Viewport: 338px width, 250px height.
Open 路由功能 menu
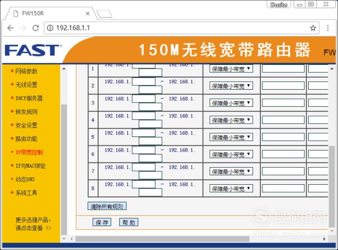[26, 139]
